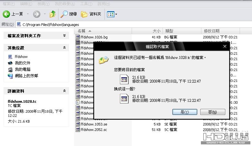Click the ffdshow.1026.bg file icon
This screenshot has width=252, height=146.
(x=78, y=37)
